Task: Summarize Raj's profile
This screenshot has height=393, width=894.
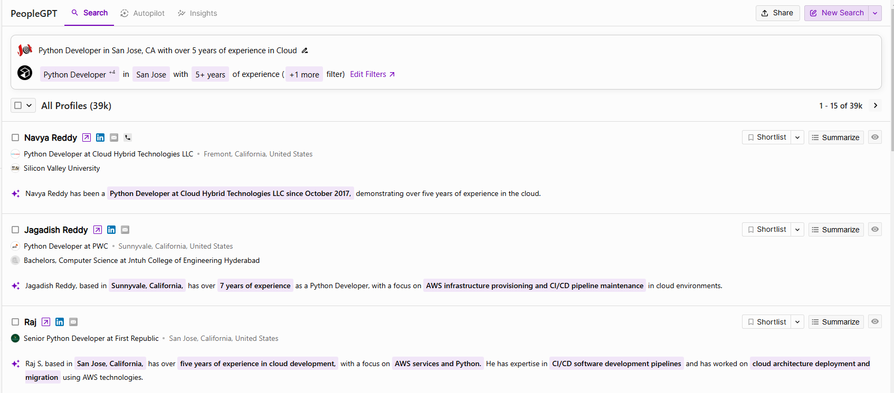Action: tap(836, 322)
